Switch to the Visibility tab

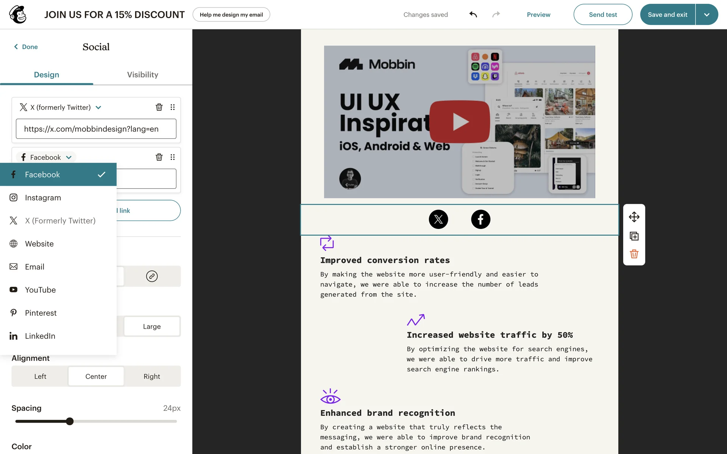[142, 75]
